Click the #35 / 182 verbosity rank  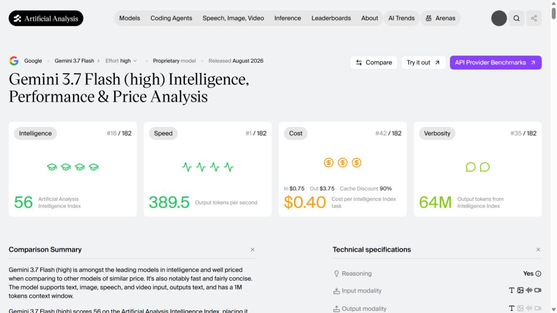(524, 133)
